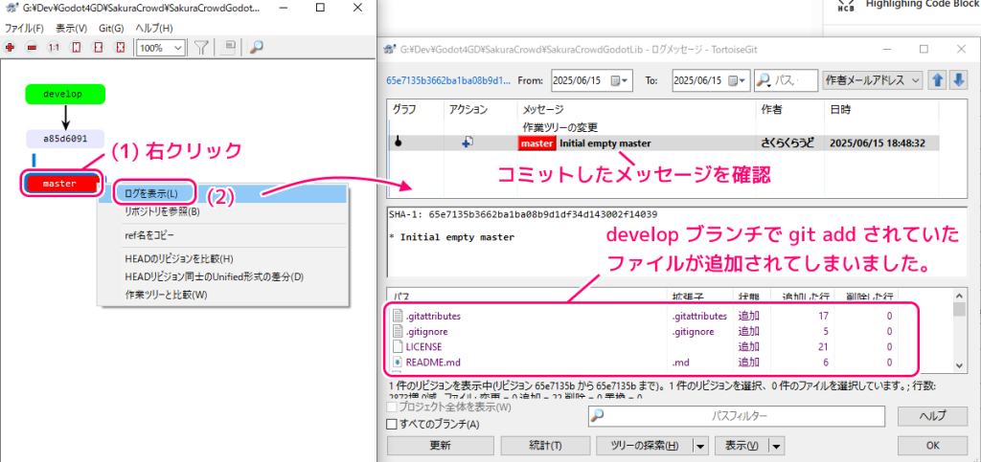
Task: Open the arrow beside ツリーの探索(H)
Action: click(x=700, y=446)
